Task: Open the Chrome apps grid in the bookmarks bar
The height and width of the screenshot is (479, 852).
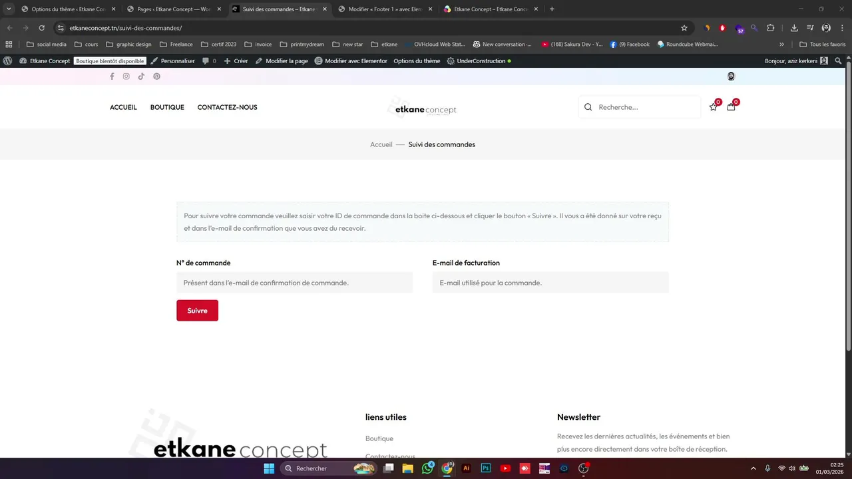Action: 9,45
